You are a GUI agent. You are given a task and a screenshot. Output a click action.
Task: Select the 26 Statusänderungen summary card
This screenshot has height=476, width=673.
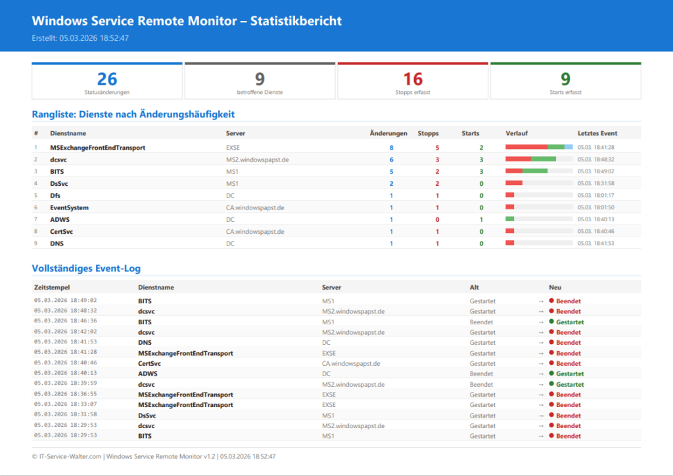[x=107, y=79]
